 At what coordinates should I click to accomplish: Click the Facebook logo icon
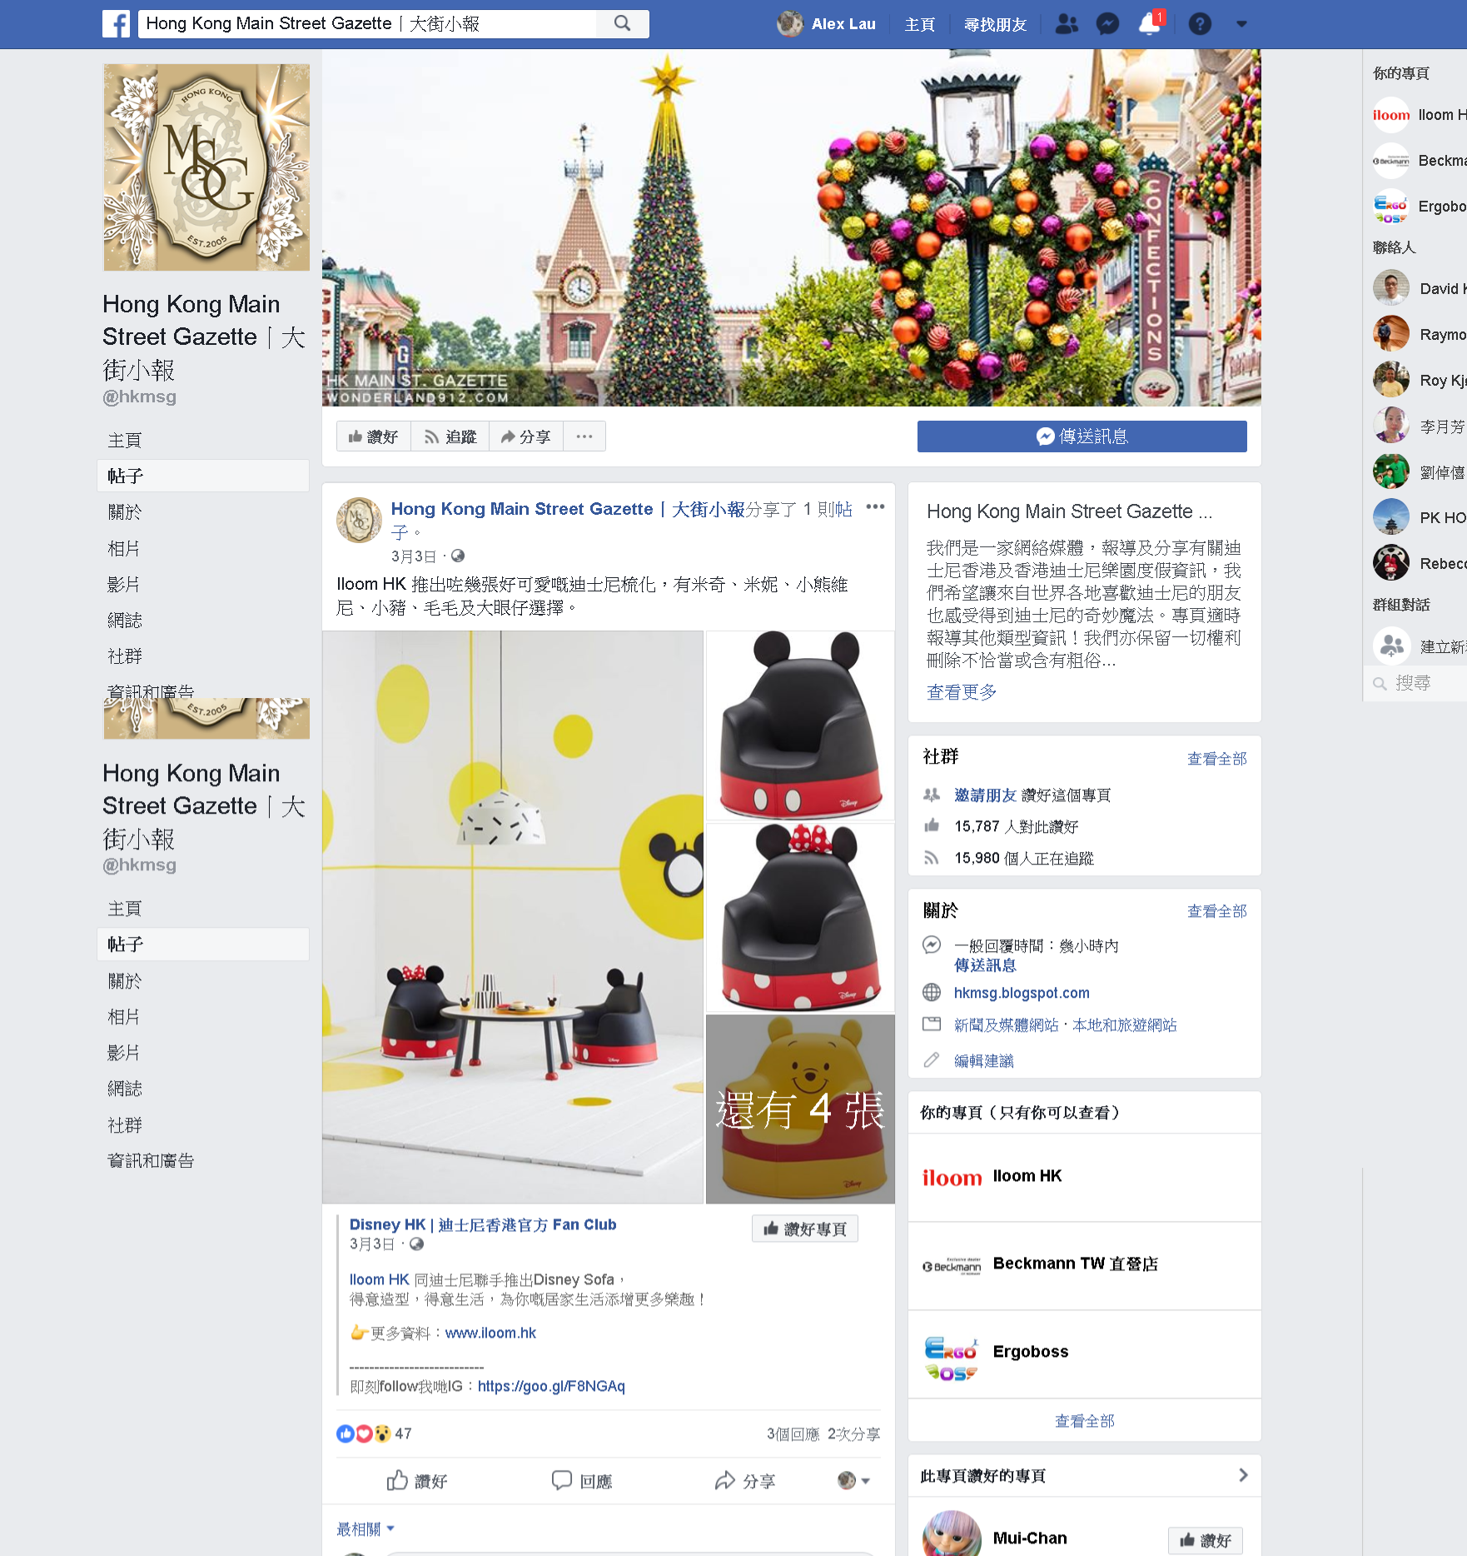[117, 24]
